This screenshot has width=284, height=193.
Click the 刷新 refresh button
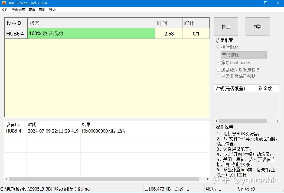257,26
